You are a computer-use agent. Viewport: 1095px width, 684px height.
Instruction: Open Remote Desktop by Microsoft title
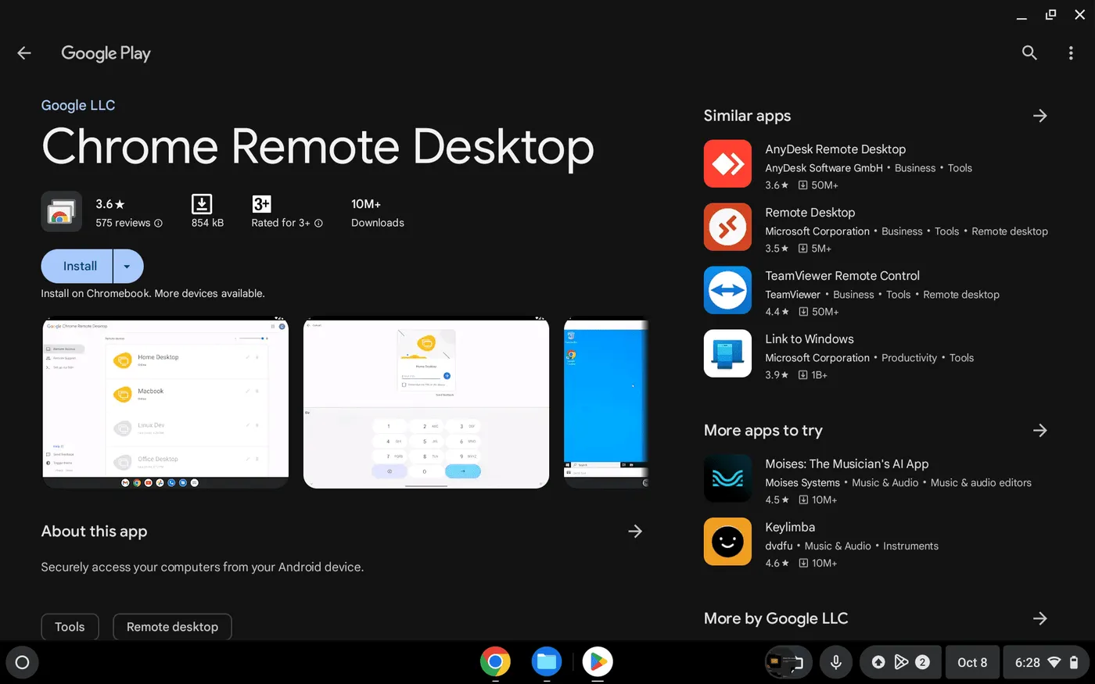point(810,213)
